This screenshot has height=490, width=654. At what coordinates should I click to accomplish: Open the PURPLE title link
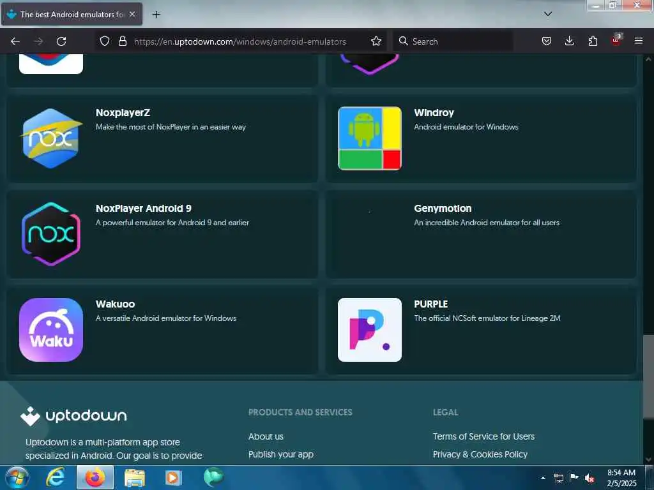pos(431,304)
